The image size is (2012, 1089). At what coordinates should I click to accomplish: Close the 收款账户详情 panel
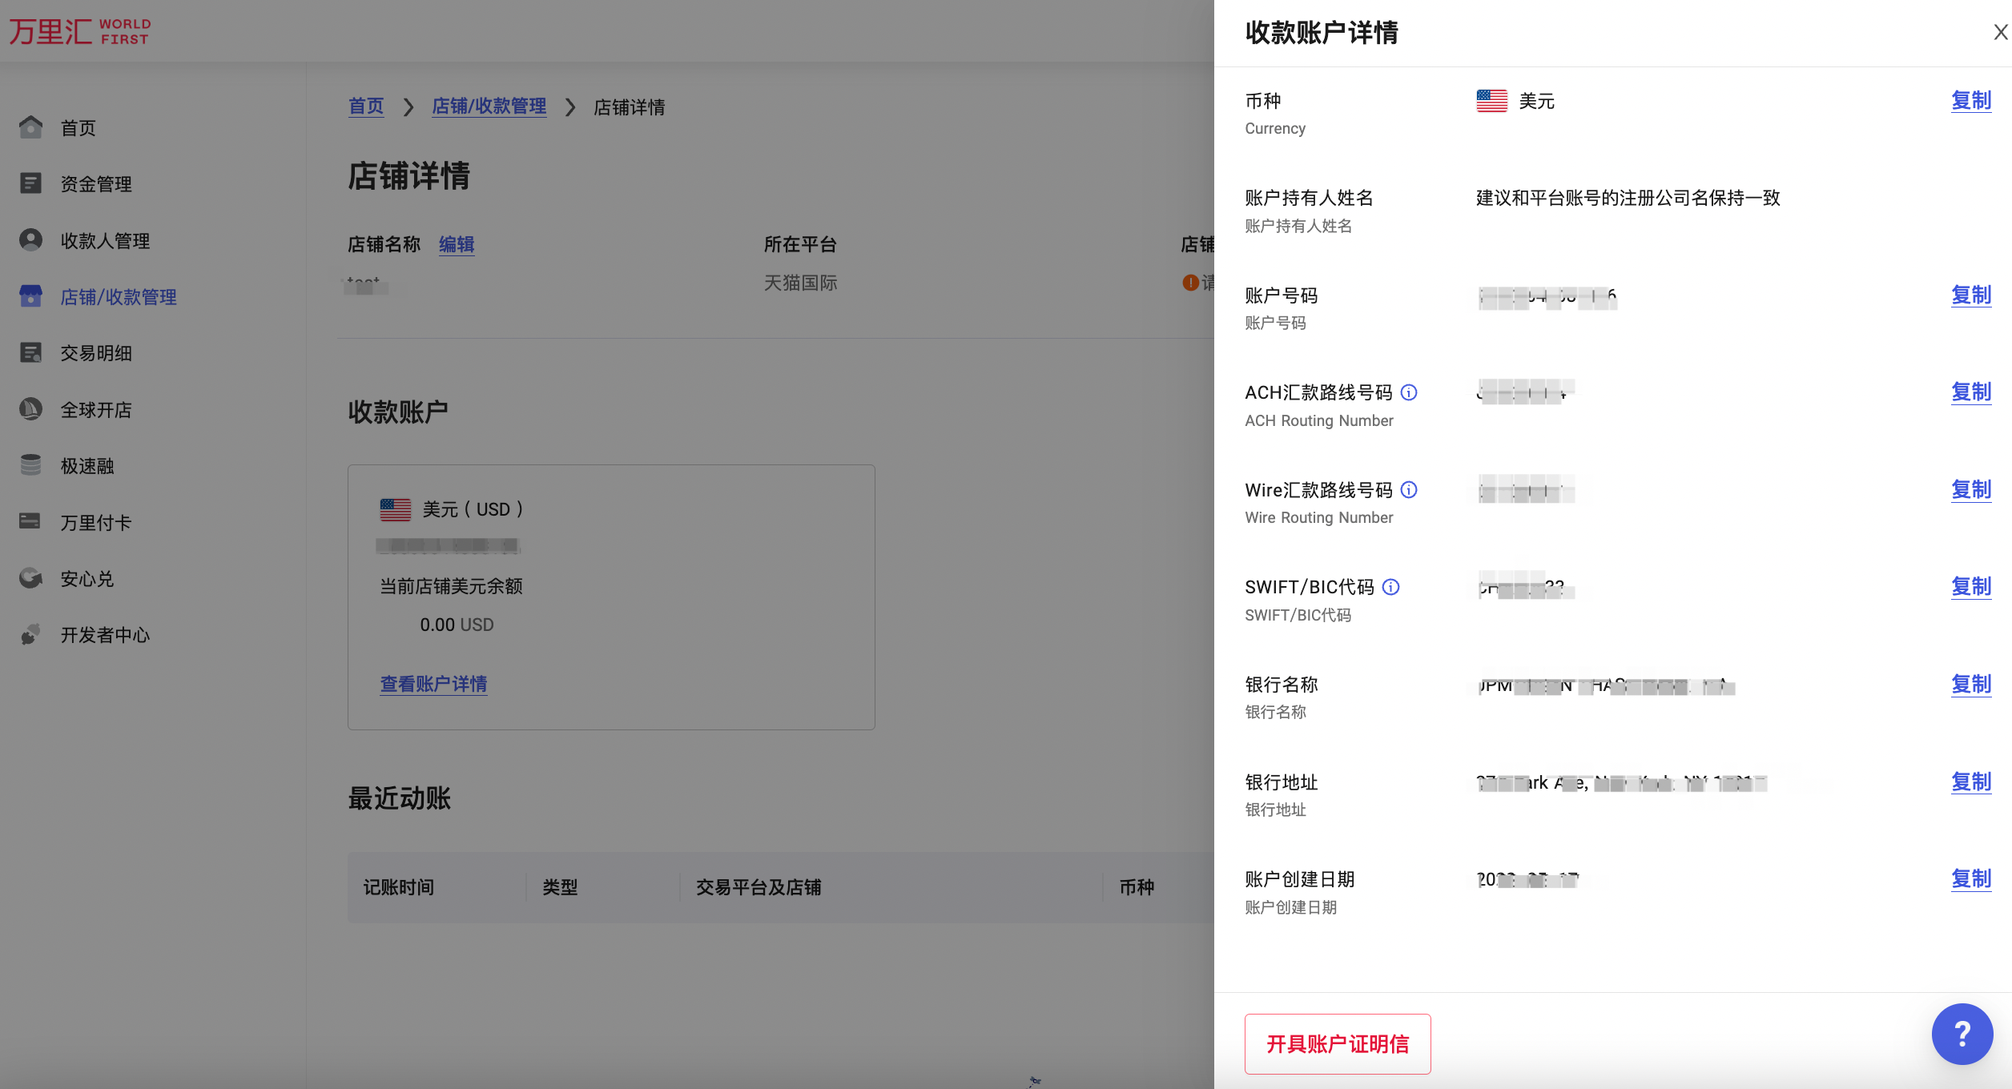coord(2000,32)
